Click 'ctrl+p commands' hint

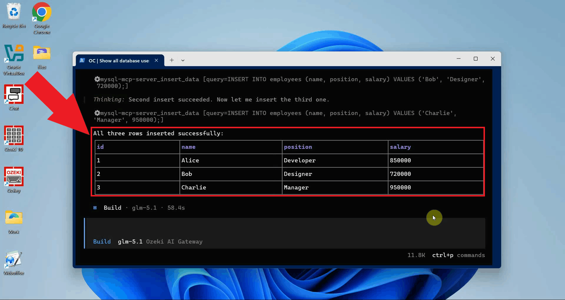(x=458, y=255)
